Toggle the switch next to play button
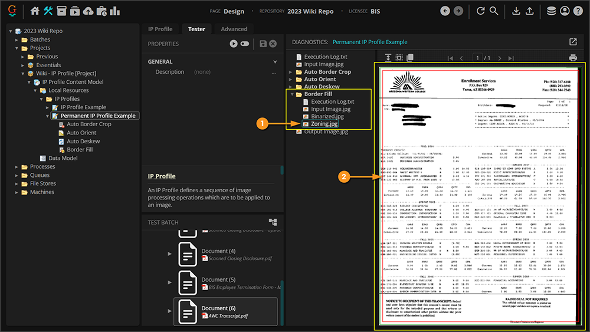The image size is (590, 332). [x=245, y=44]
